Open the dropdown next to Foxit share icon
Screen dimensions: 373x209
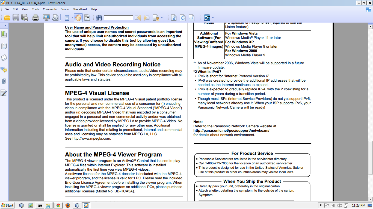[x=212, y=18]
